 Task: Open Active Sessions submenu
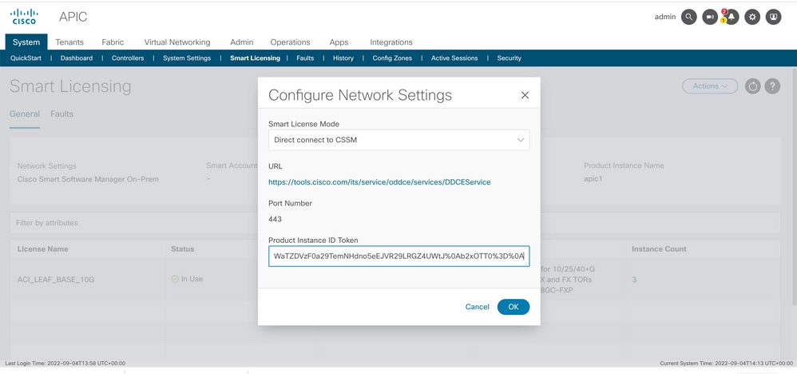click(x=454, y=58)
